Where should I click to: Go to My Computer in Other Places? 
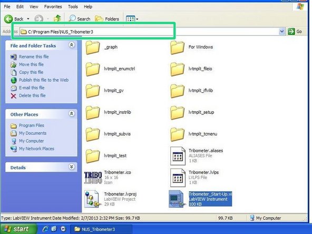click(32, 141)
